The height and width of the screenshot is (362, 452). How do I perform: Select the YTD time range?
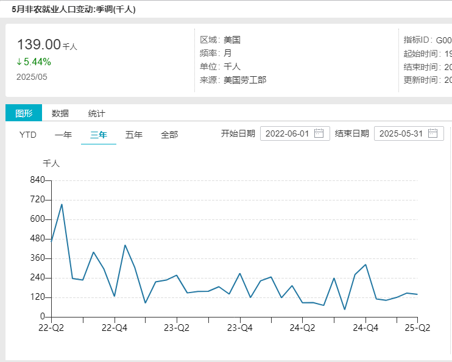[x=28, y=135]
